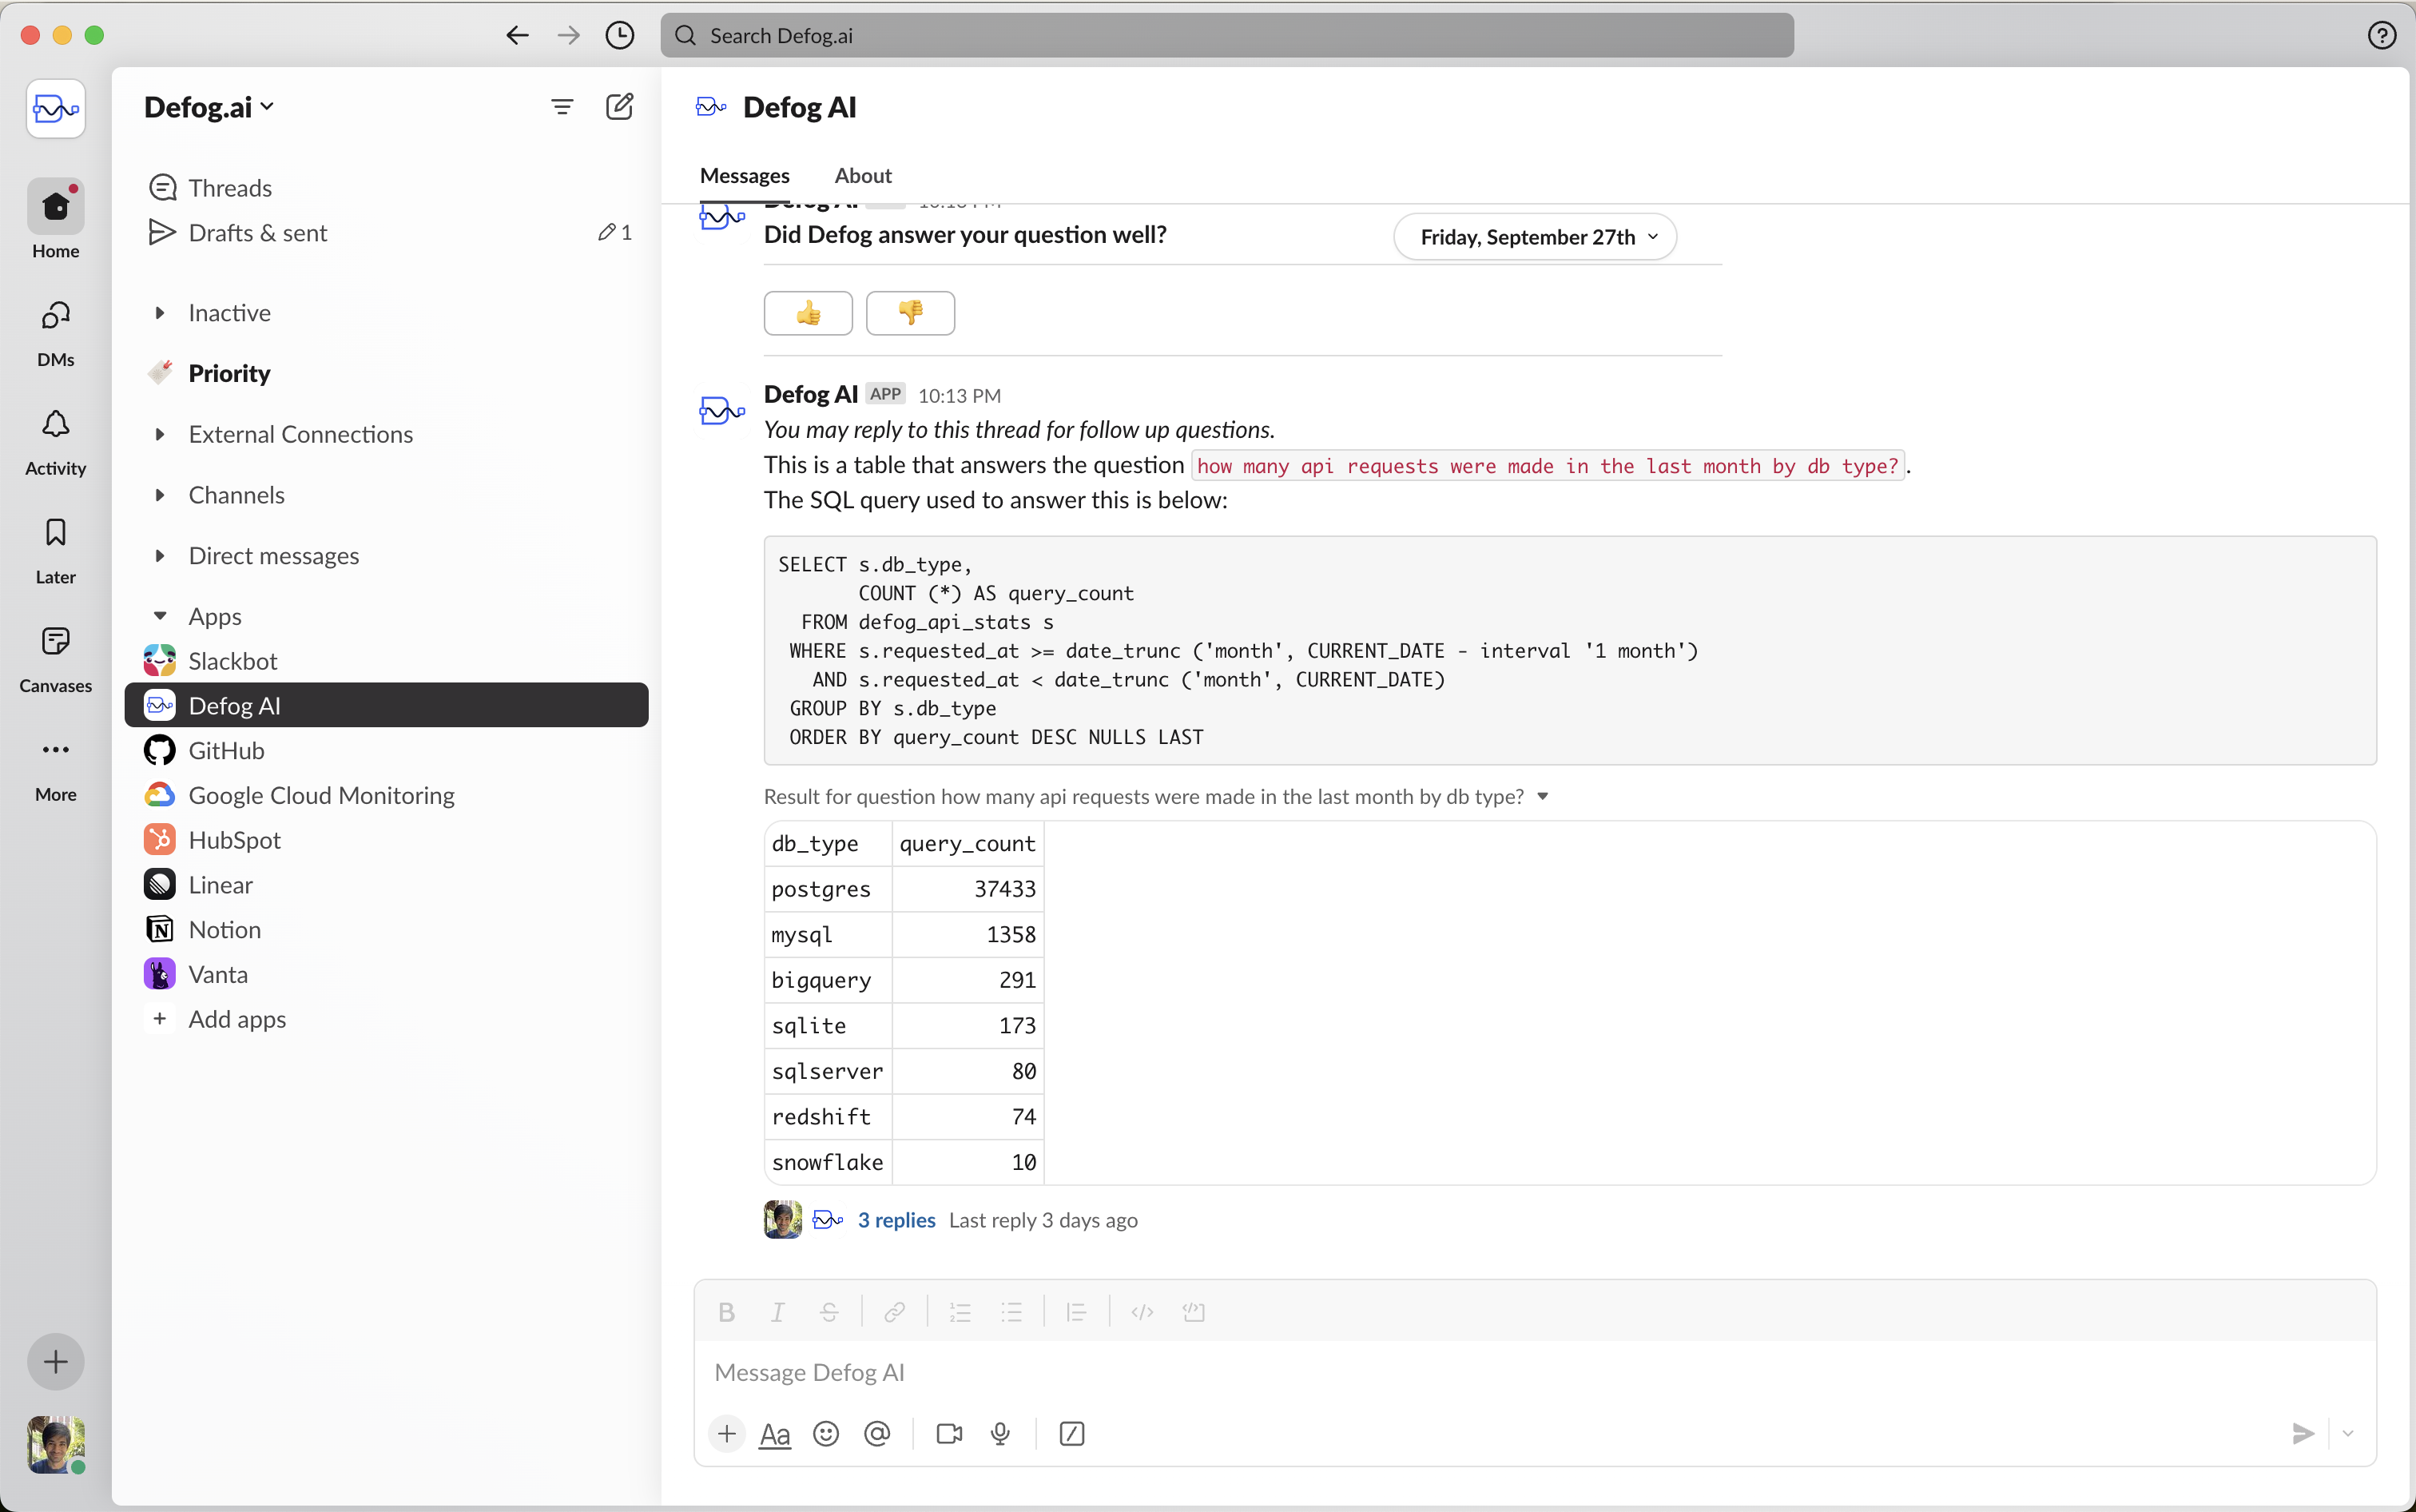Click the link insertion icon
This screenshot has width=2416, height=1512.
[893, 1311]
